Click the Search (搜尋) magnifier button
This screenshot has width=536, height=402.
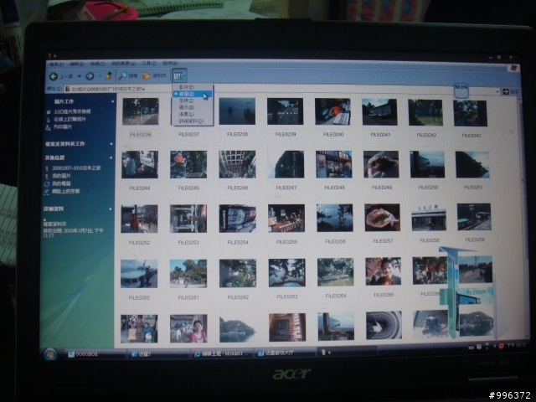(x=128, y=75)
